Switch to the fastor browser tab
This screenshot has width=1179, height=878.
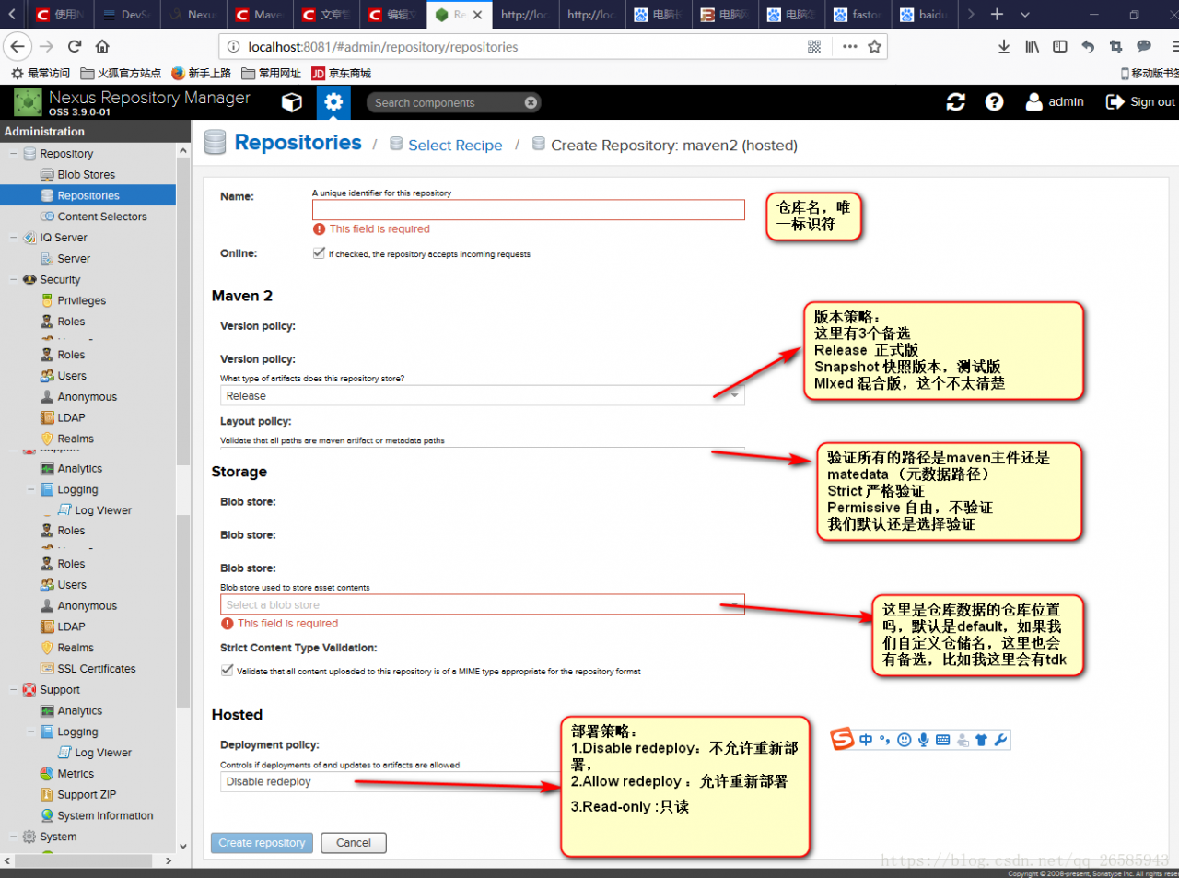857,15
